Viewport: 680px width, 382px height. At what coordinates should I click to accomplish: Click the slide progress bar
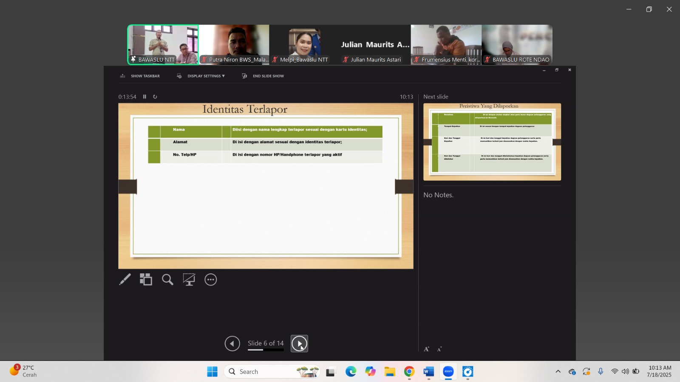click(x=266, y=350)
